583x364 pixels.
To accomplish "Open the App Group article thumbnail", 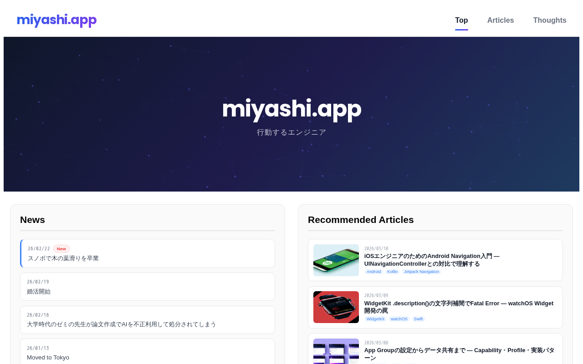I will [x=336, y=351].
